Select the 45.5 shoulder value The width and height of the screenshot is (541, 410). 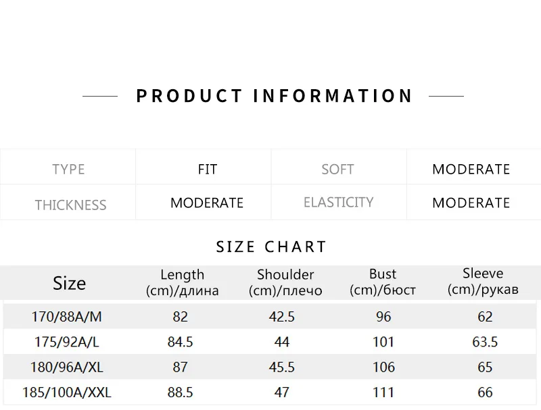pyautogui.click(x=282, y=367)
